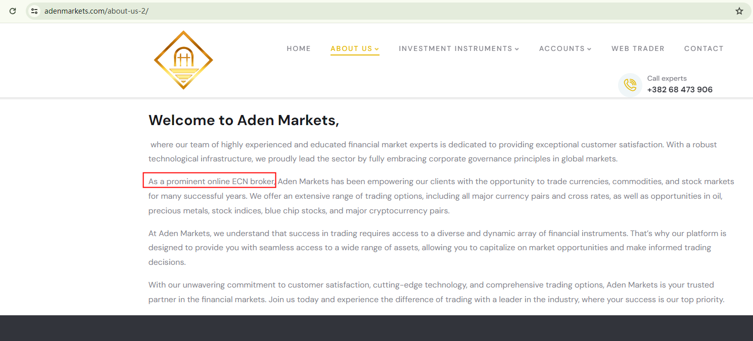Click the phone number +382 68 473 906
The image size is (753, 341).
pos(680,90)
